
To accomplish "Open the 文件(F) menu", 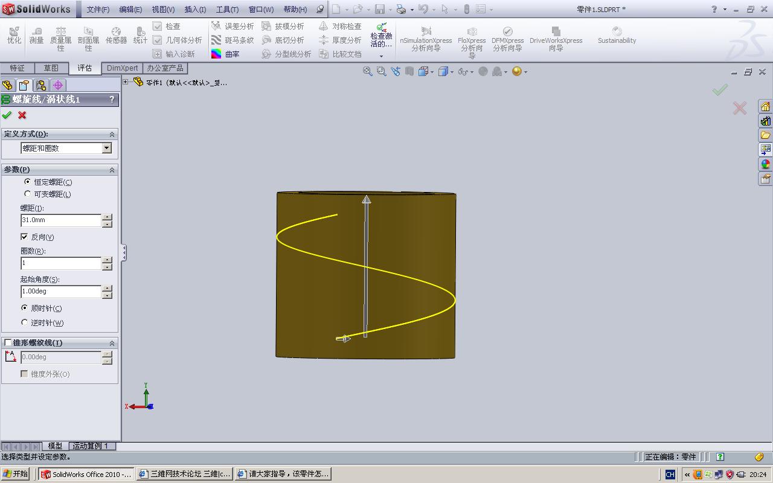I will 98,10.
